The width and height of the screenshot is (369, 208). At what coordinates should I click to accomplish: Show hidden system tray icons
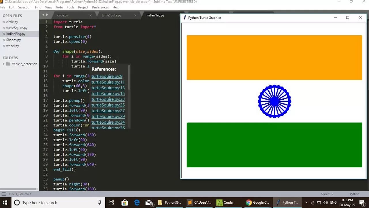[306, 203]
